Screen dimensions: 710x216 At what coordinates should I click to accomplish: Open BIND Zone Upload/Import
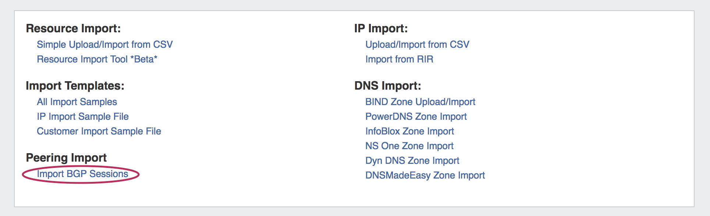(420, 102)
